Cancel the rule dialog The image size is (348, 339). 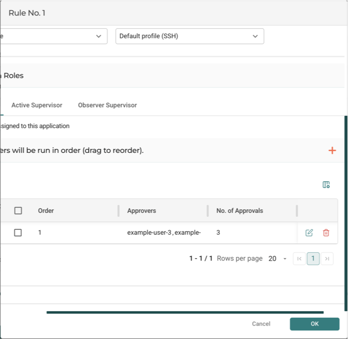click(261, 324)
